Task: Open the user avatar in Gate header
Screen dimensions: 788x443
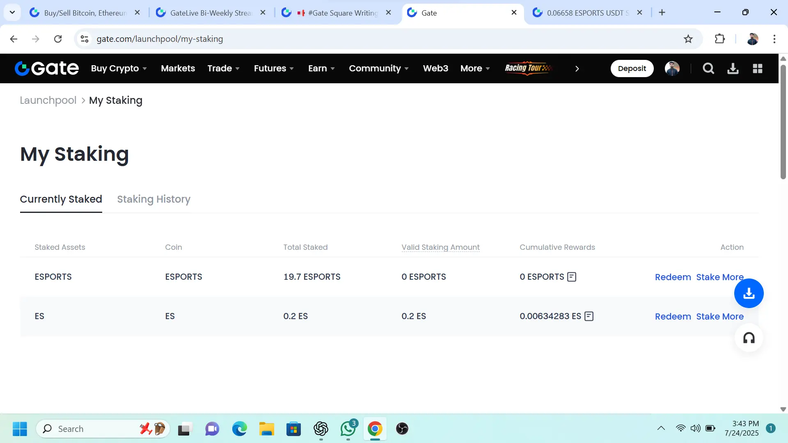Action: tap(672, 69)
